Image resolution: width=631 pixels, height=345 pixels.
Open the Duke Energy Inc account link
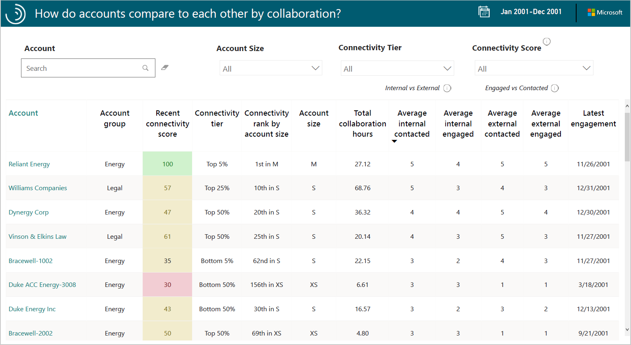32,309
